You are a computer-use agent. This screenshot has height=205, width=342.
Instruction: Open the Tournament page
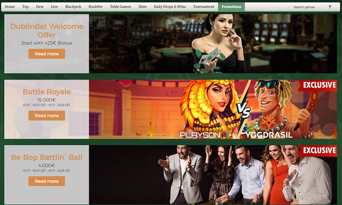tap(204, 7)
